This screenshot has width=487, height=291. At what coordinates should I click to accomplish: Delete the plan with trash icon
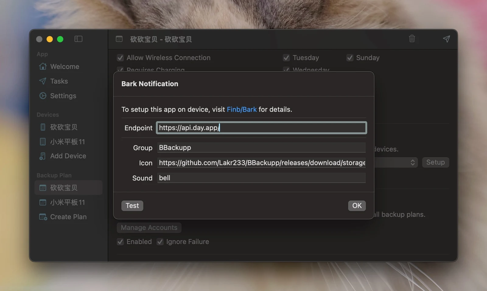(x=412, y=39)
